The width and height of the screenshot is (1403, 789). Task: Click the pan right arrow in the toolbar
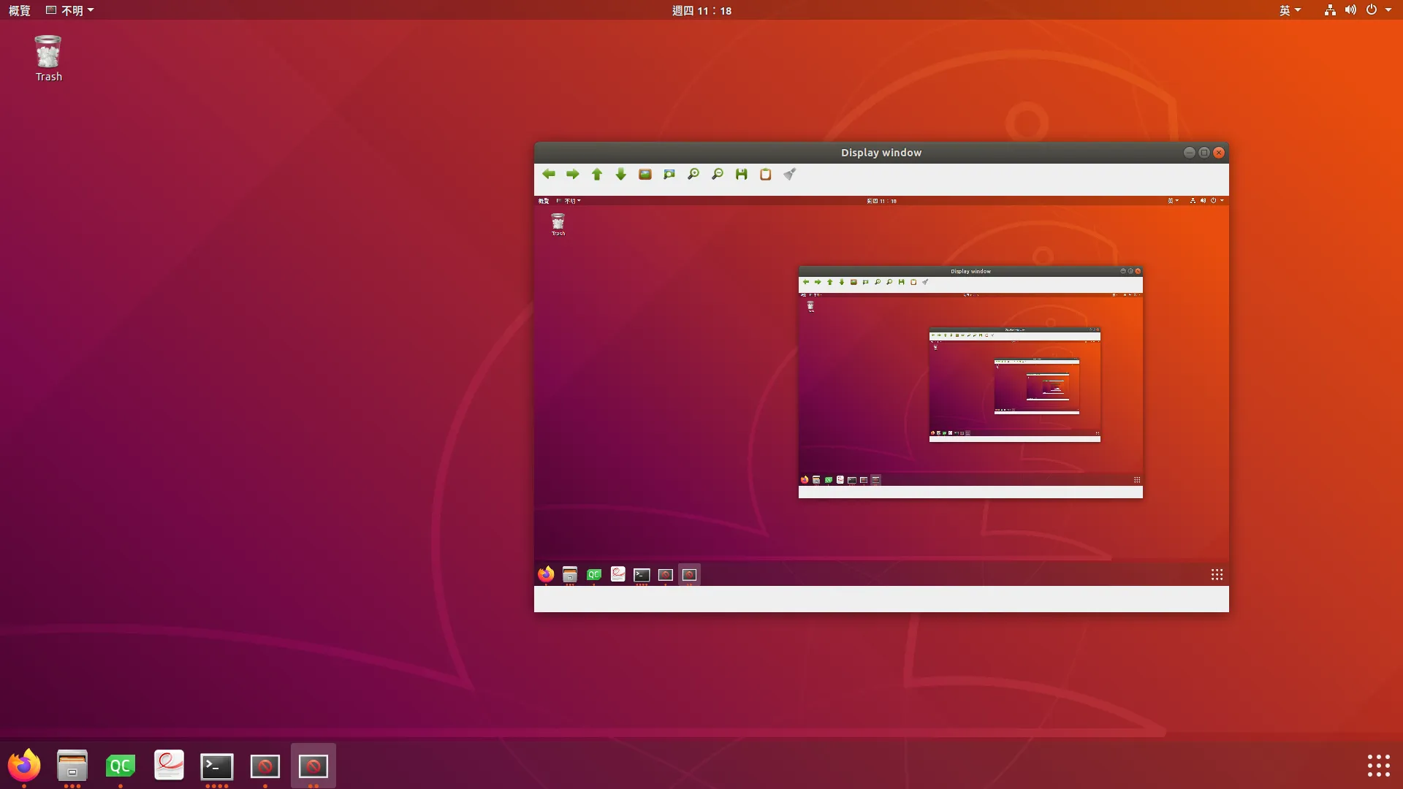573,174
